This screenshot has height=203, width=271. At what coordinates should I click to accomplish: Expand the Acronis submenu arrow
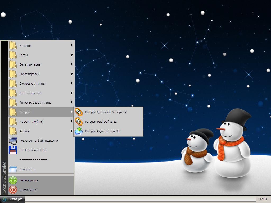(x=72, y=131)
